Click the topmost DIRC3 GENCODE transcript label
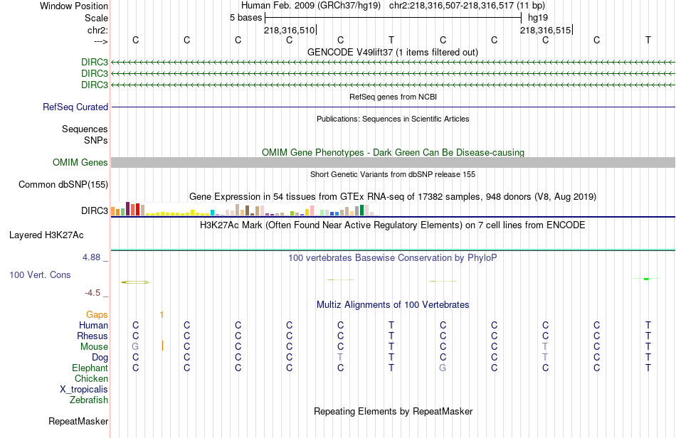The height and width of the screenshot is (438, 676). pos(95,62)
